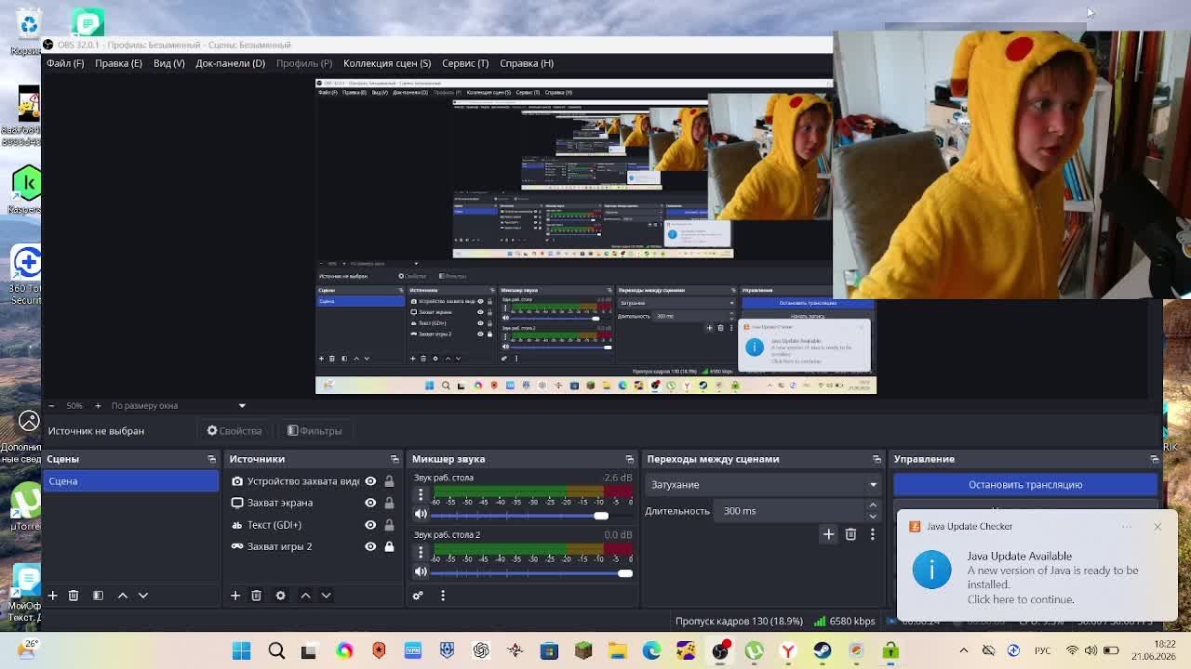Click Остановить трансляцию button
The image size is (1191, 669).
[1025, 484]
